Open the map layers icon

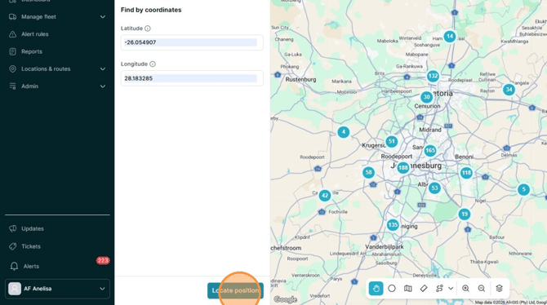(499, 289)
